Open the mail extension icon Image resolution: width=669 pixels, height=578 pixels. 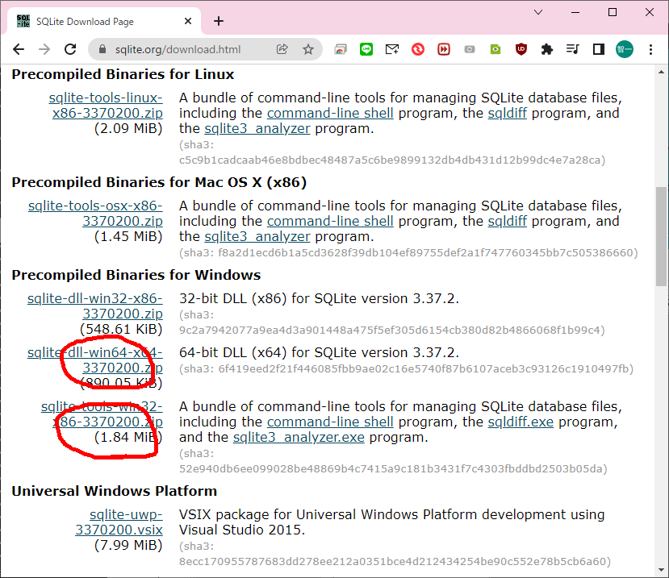pyautogui.click(x=391, y=49)
